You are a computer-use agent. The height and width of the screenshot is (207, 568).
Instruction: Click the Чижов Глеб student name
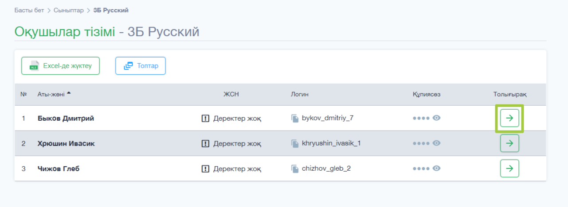pyautogui.click(x=59, y=169)
